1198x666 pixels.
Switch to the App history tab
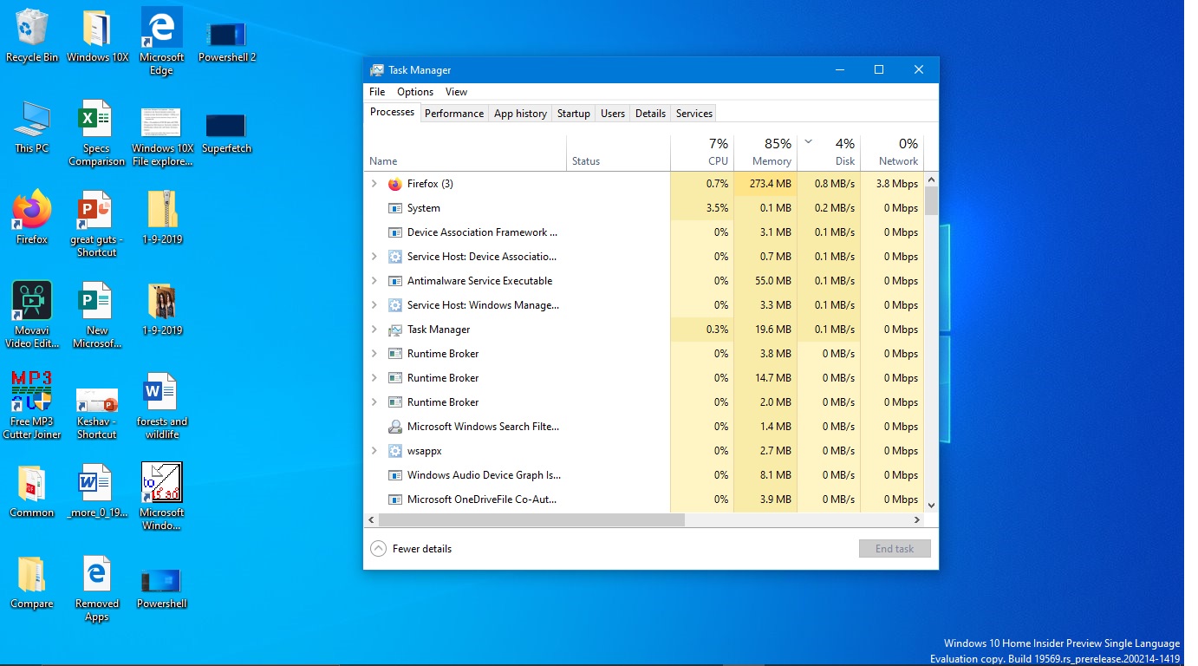click(520, 114)
